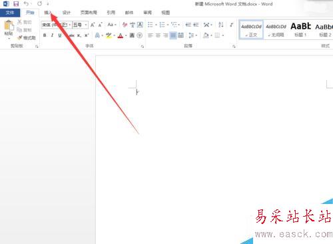Apply distributed alignment to paragraph

(x=180, y=35)
